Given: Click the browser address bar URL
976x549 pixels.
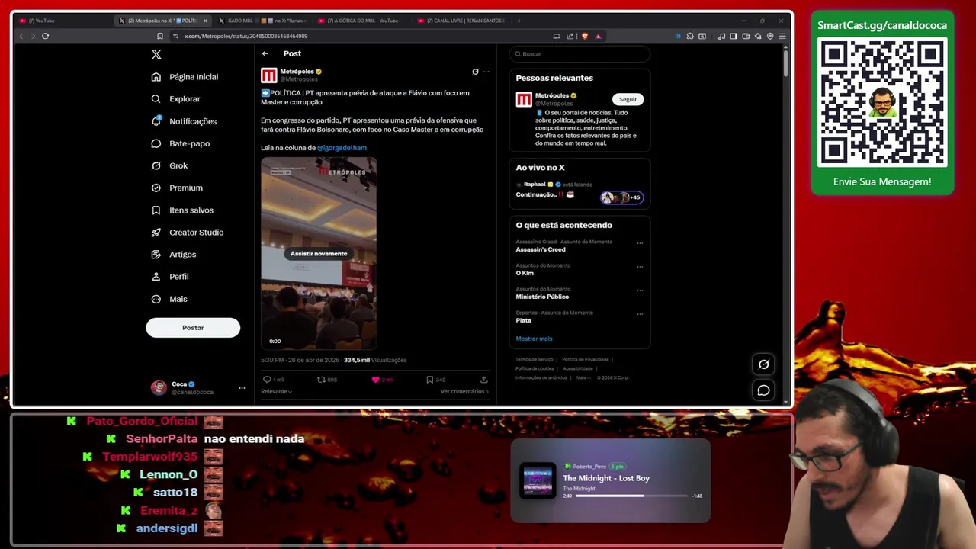Looking at the screenshot, I should pyautogui.click(x=246, y=36).
